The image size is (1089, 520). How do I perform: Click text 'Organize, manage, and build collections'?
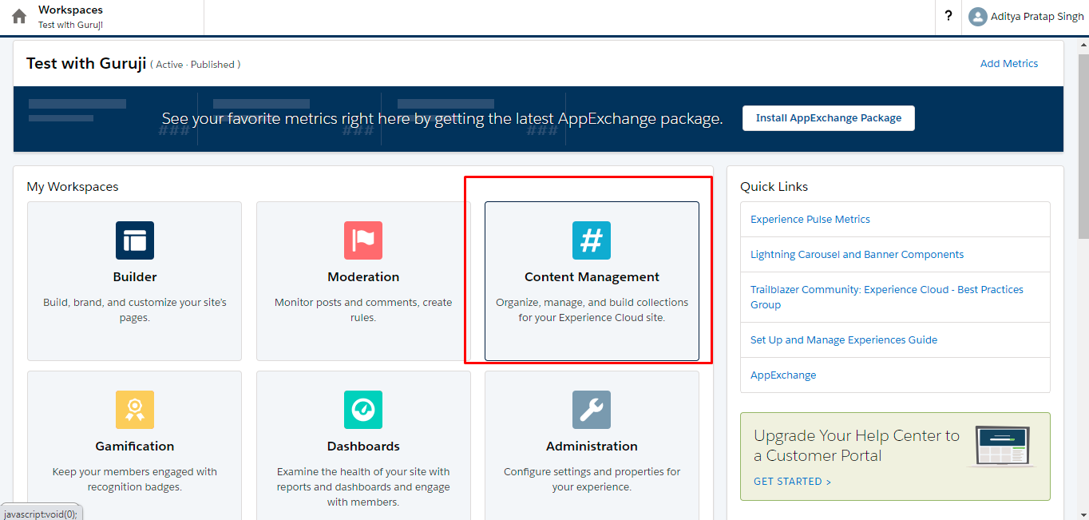[x=592, y=310]
